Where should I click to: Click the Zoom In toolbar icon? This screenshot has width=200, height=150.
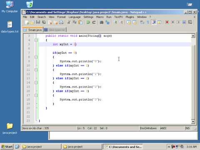tap(115, 22)
